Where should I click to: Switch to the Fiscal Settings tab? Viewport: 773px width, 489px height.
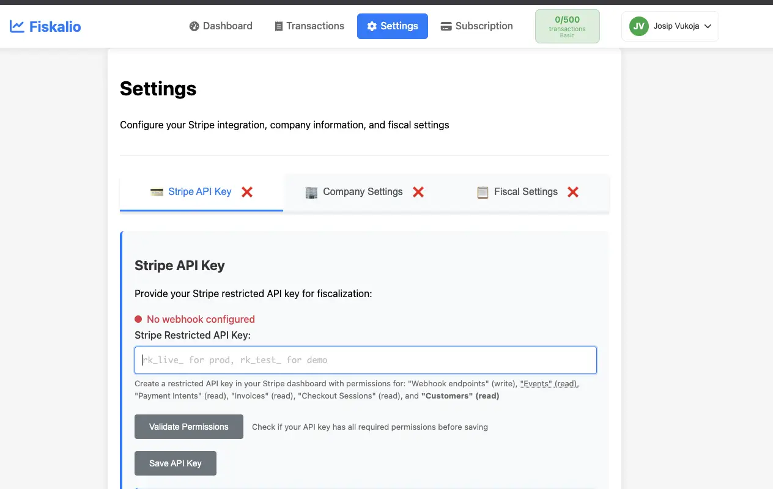[x=528, y=192]
